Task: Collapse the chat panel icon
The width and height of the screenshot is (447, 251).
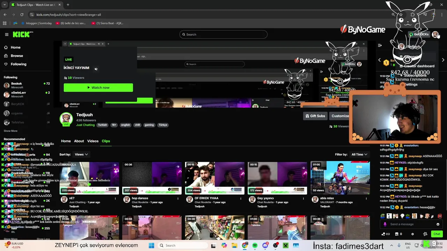Action: tap(380, 45)
